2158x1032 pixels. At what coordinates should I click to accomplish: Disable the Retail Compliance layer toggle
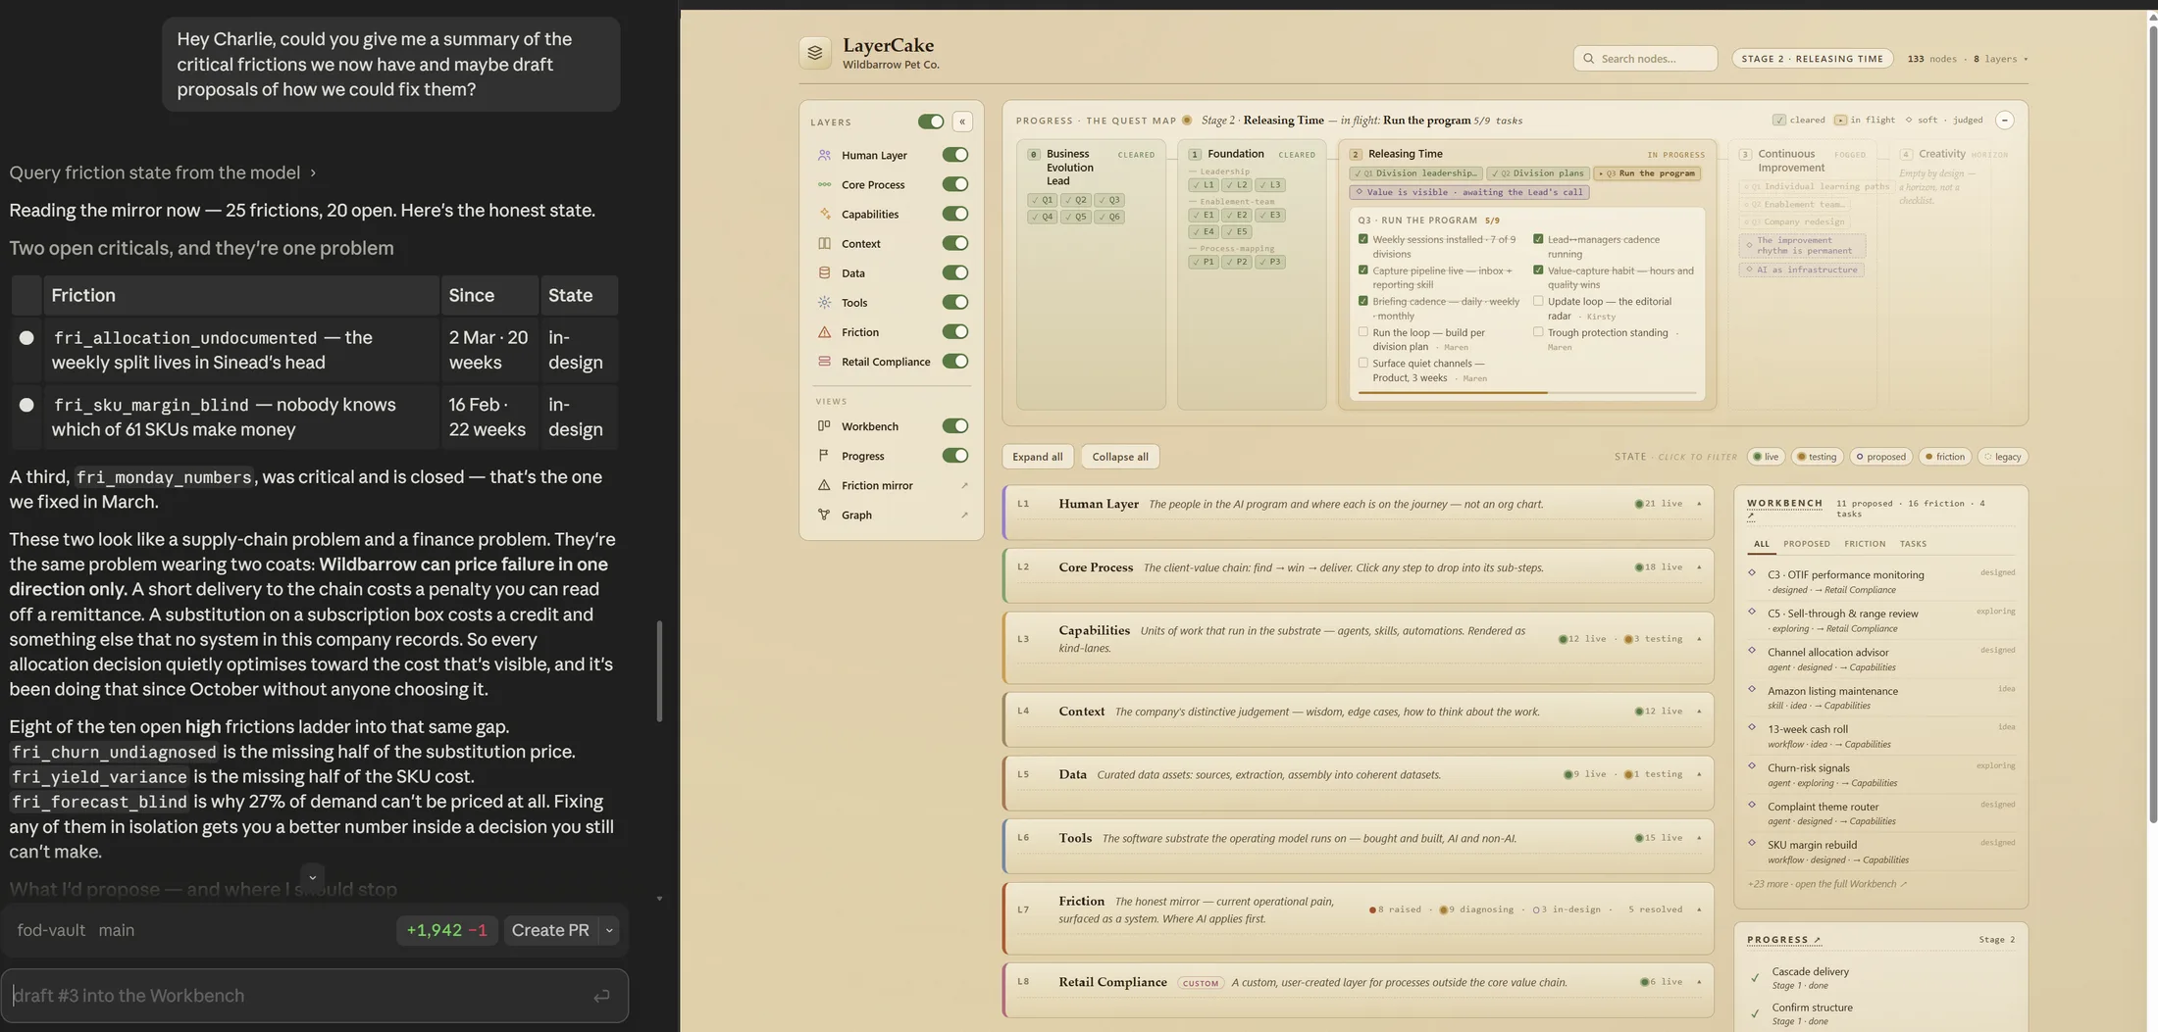pyautogui.click(x=954, y=362)
